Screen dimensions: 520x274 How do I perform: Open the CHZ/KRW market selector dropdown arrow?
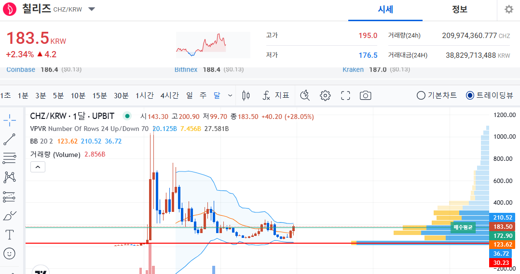pos(92,9)
